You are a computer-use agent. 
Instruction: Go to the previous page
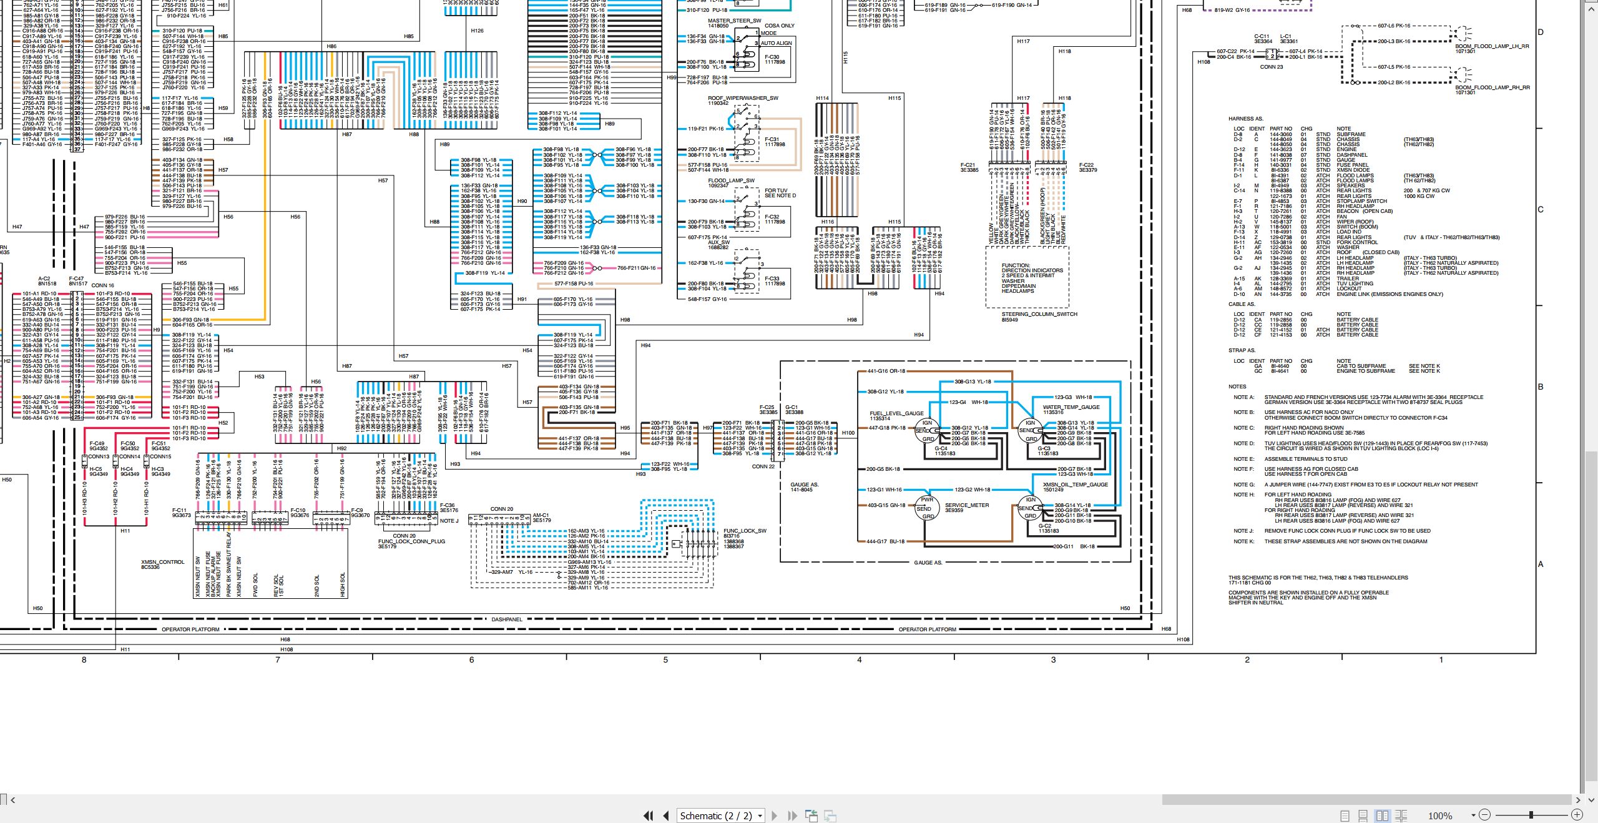coord(666,816)
